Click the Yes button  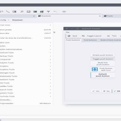[96, 91]
